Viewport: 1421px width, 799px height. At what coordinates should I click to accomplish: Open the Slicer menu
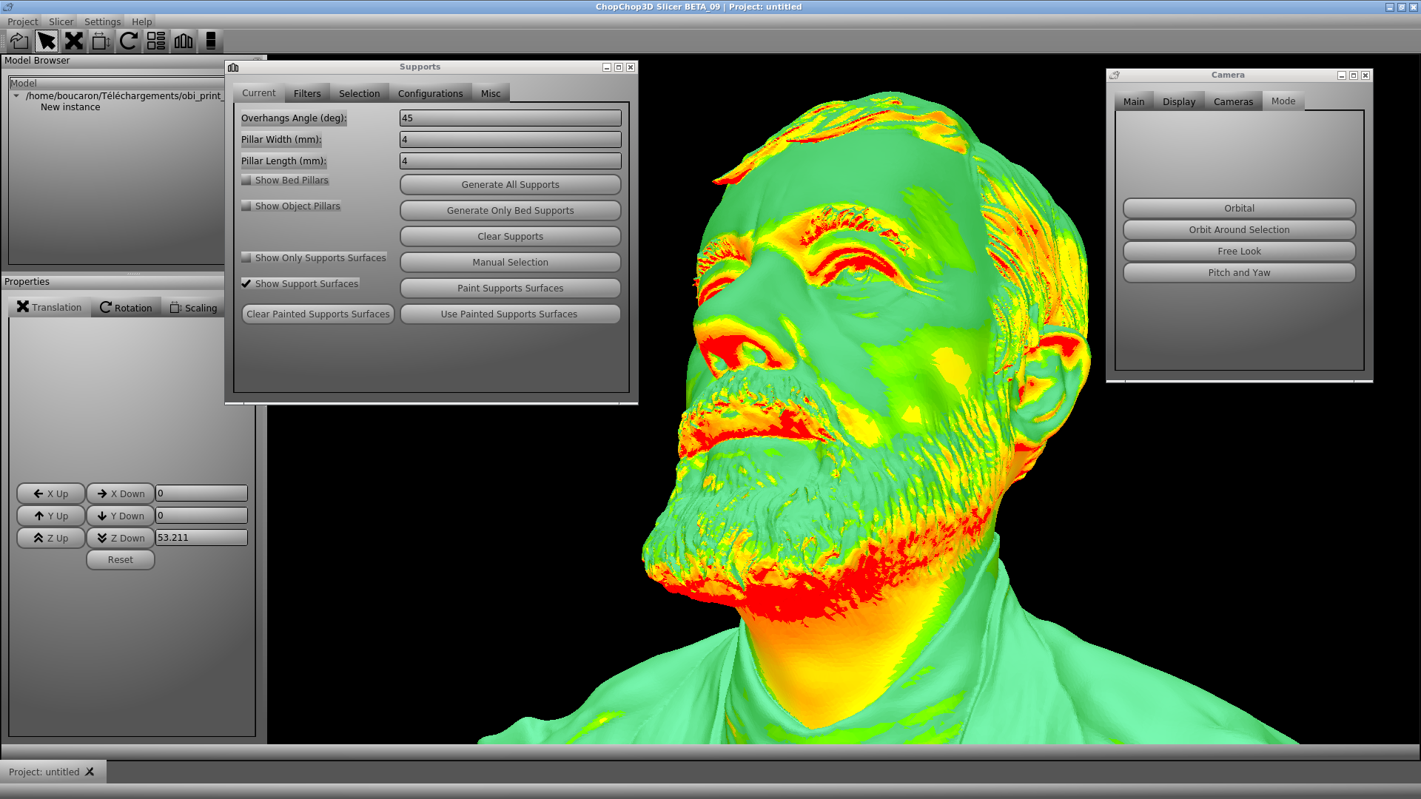[x=61, y=21]
